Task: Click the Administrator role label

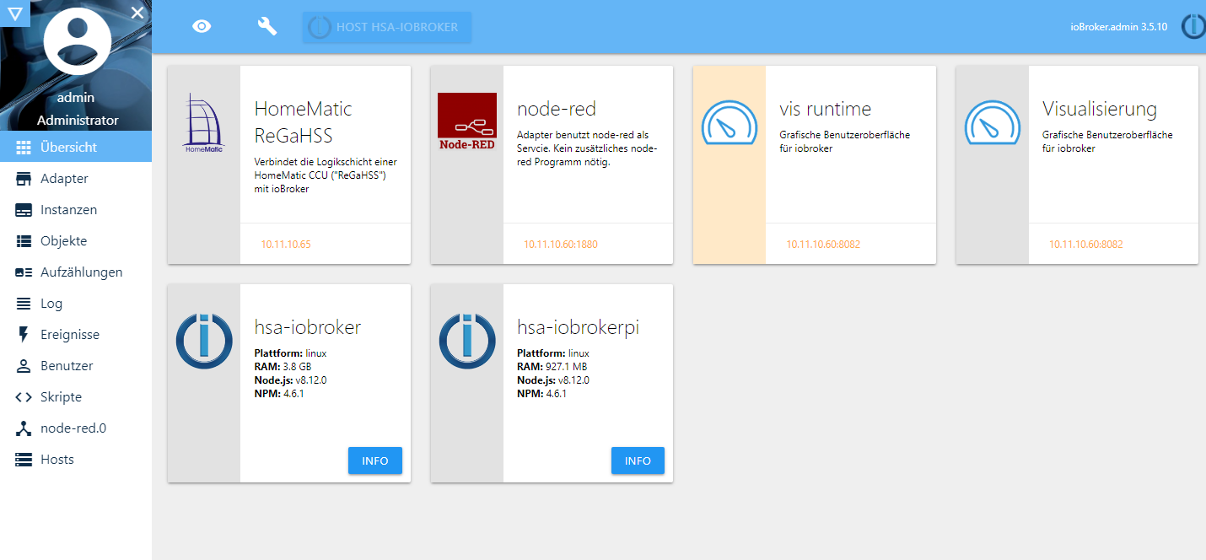Action: pyautogui.click(x=78, y=120)
